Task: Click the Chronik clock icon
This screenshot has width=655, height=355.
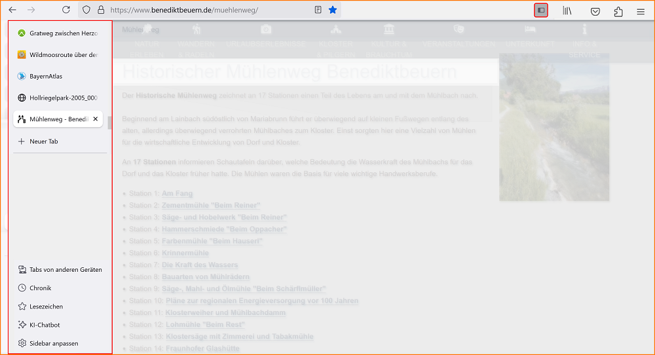Action: 22,288
